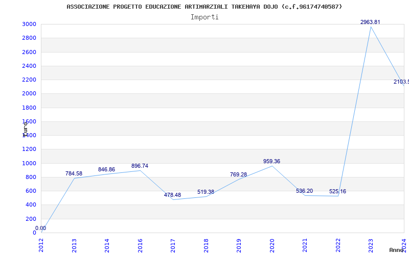Select the 2013 x-axis year label

pyautogui.click(x=74, y=245)
